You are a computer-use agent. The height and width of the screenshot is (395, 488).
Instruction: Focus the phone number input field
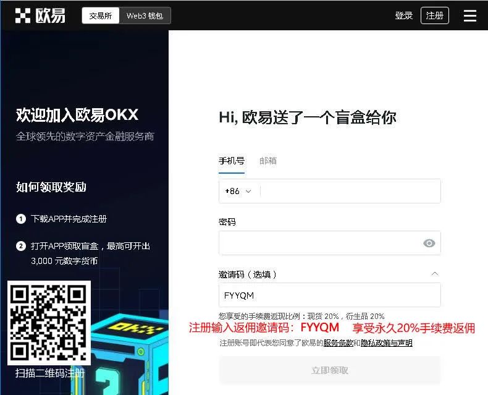point(350,191)
